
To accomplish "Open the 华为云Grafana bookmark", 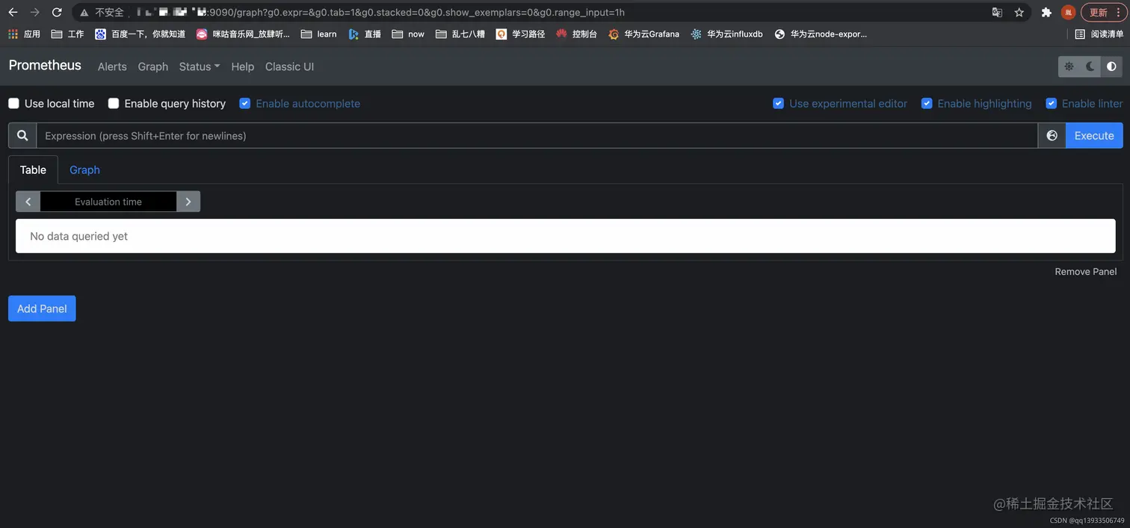I will (x=643, y=34).
